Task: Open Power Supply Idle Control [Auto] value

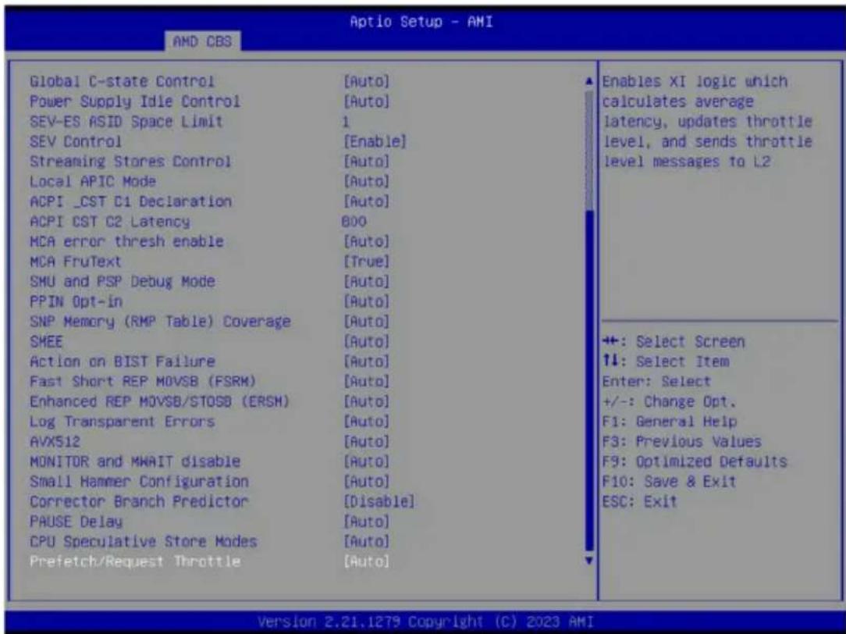Action: pyautogui.click(x=366, y=102)
